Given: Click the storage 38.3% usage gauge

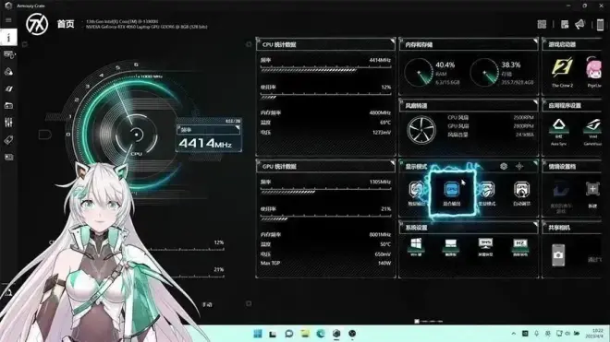Looking at the screenshot, I should pos(484,72).
